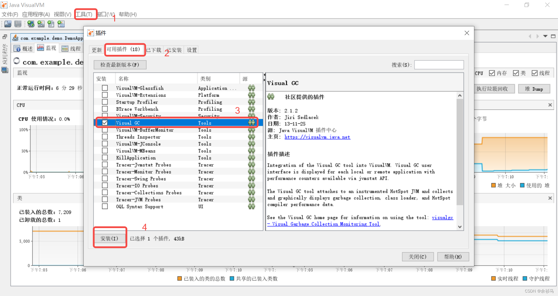The height and width of the screenshot is (296, 558).
Task: Click the back navigation arrow above the charts
Action: coord(530,36)
